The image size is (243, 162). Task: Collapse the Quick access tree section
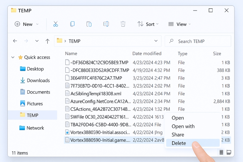coord(13,58)
